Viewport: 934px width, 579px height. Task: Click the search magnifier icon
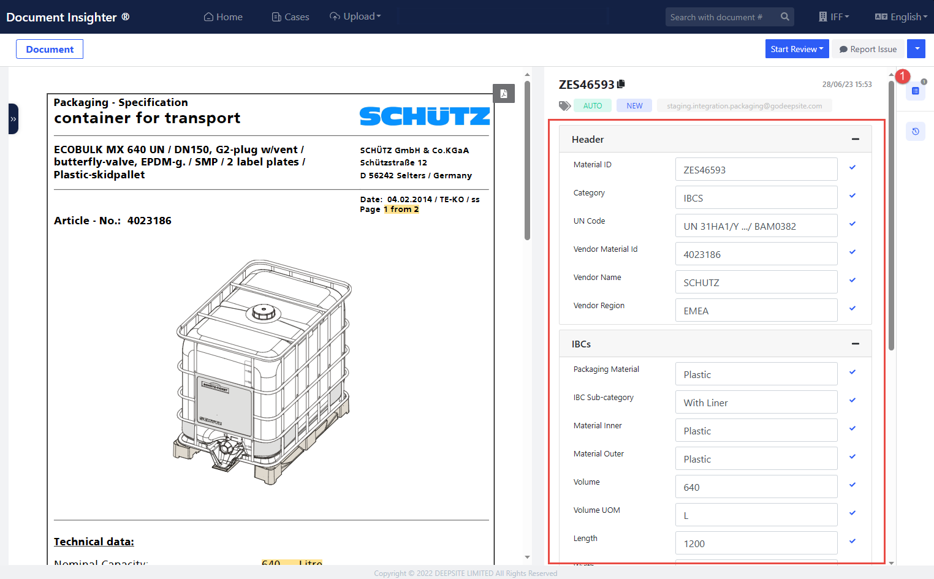click(784, 17)
